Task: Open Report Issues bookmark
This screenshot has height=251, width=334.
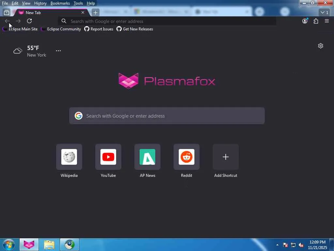Action: [x=99, y=29]
